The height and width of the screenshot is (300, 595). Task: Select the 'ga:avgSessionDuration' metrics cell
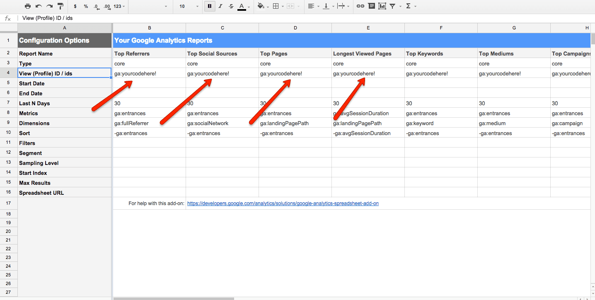click(x=368, y=113)
